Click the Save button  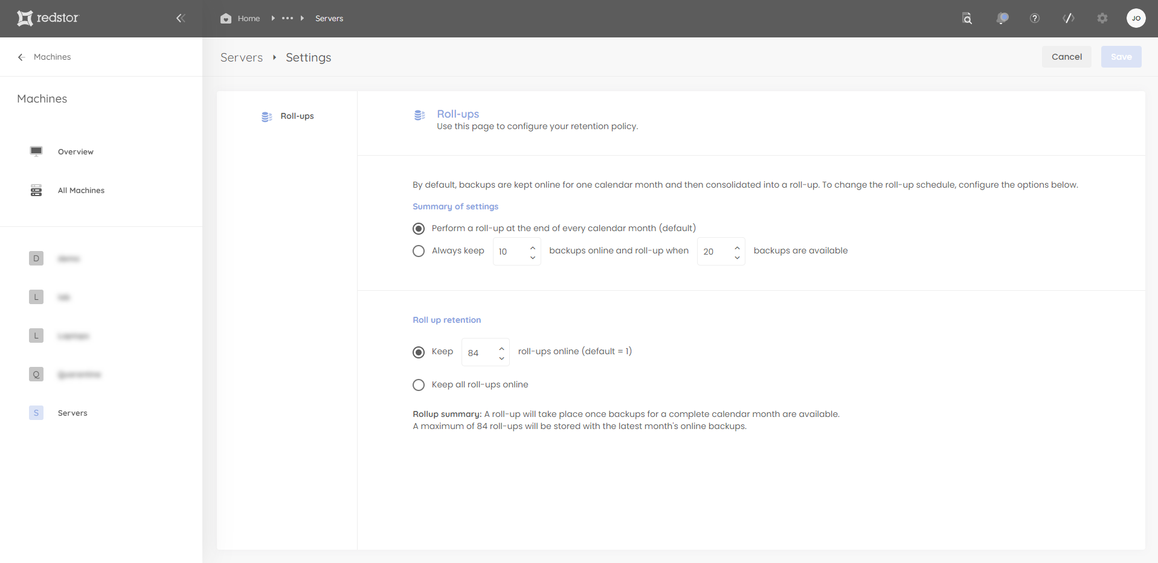click(1121, 57)
